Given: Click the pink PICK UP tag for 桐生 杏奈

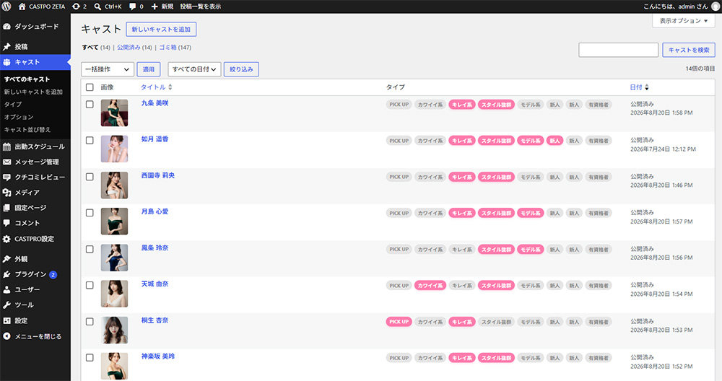Looking at the screenshot, I should pos(399,322).
